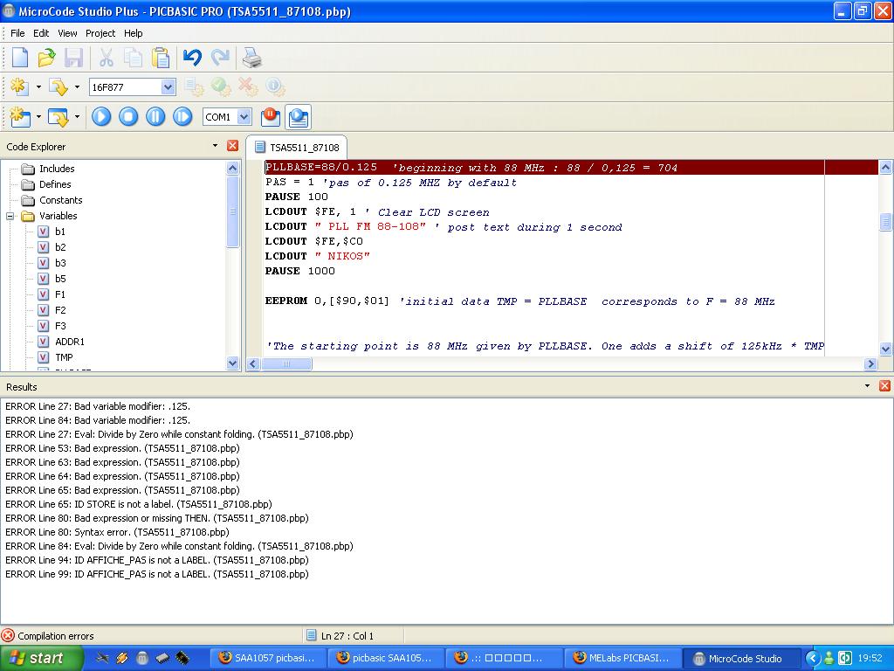Click the red loader icon beside COM1
The image size is (894, 671).
pos(271,117)
